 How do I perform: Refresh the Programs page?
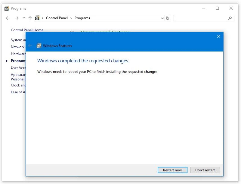pos(168,18)
